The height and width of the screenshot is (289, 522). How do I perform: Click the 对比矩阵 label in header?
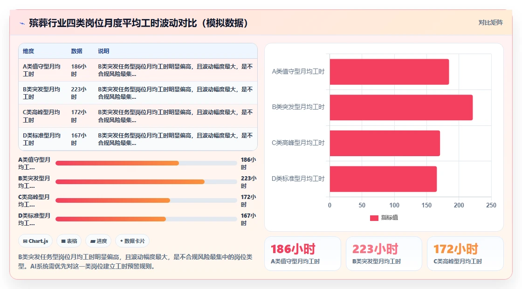coord(490,23)
